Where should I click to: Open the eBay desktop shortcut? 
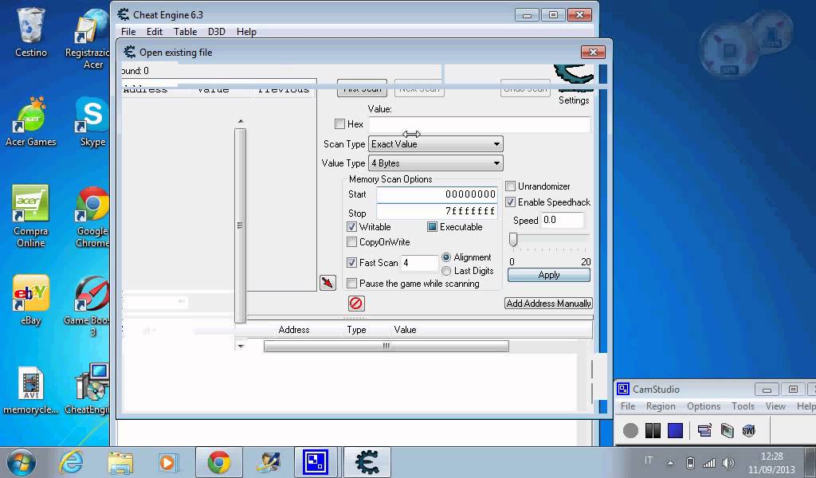pyautogui.click(x=31, y=300)
